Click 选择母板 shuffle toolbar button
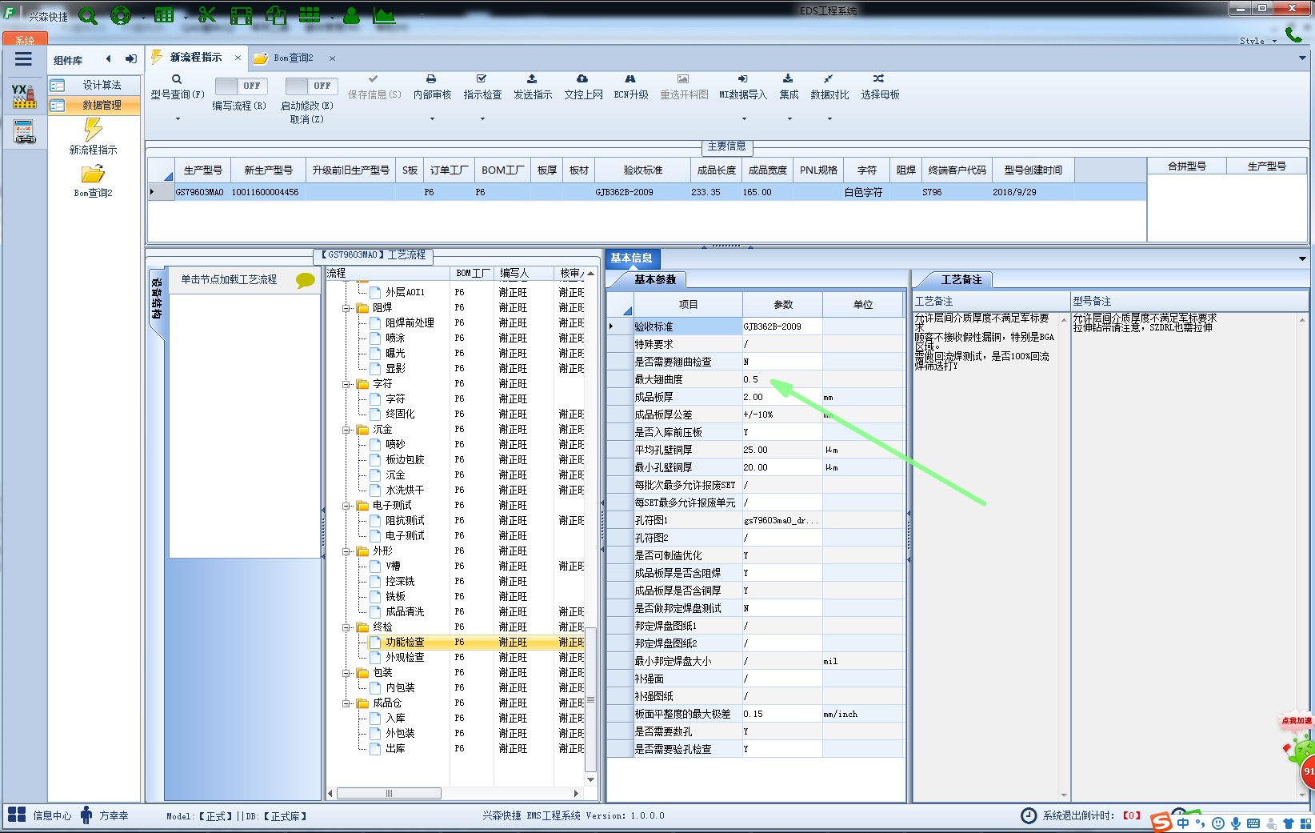Image resolution: width=1315 pixels, height=833 pixels. (880, 87)
